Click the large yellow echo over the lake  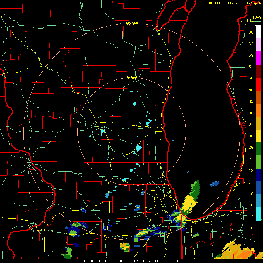click(x=189, y=204)
